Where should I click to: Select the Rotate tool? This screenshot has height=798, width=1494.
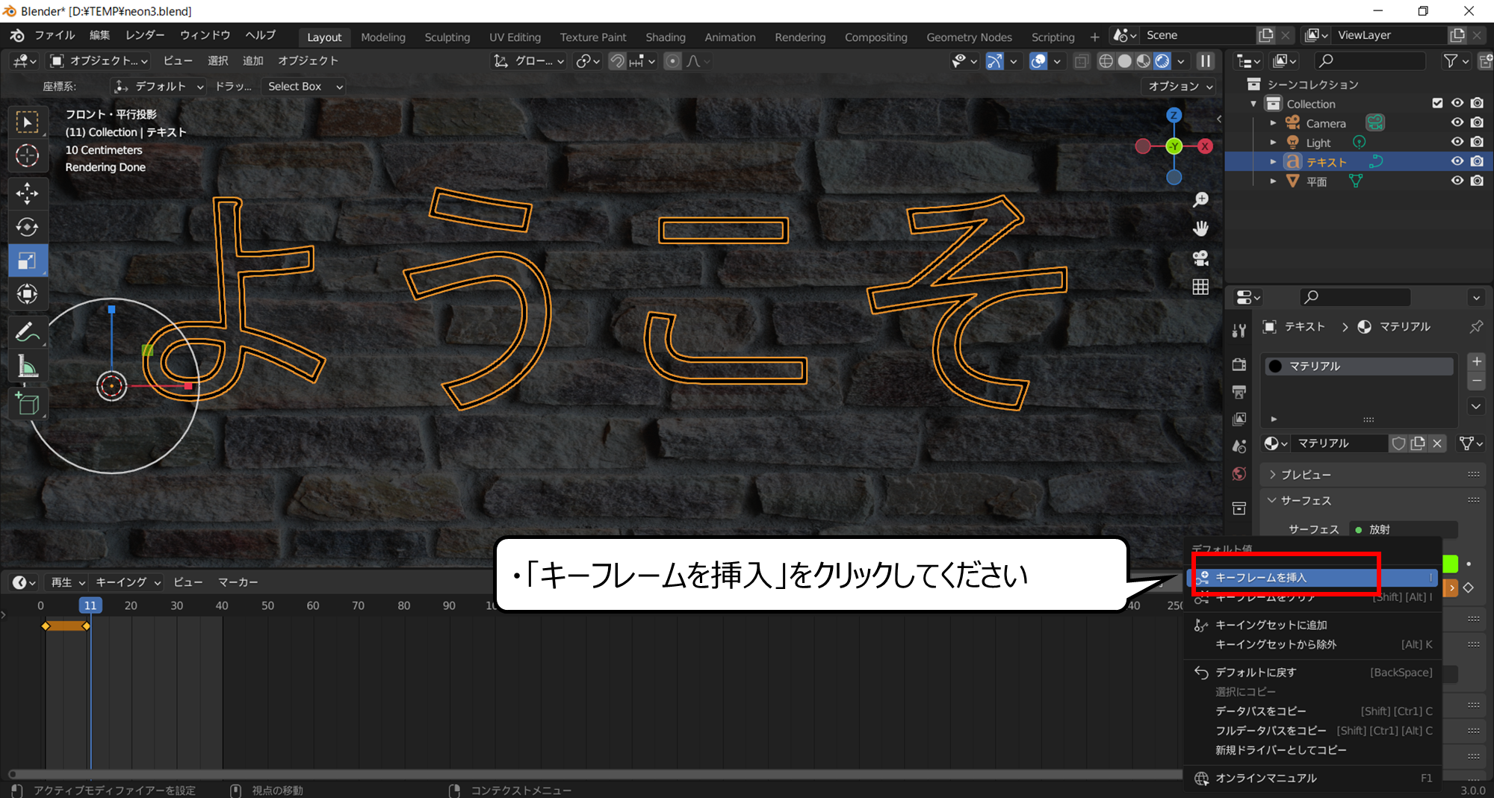tap(28, 227)
